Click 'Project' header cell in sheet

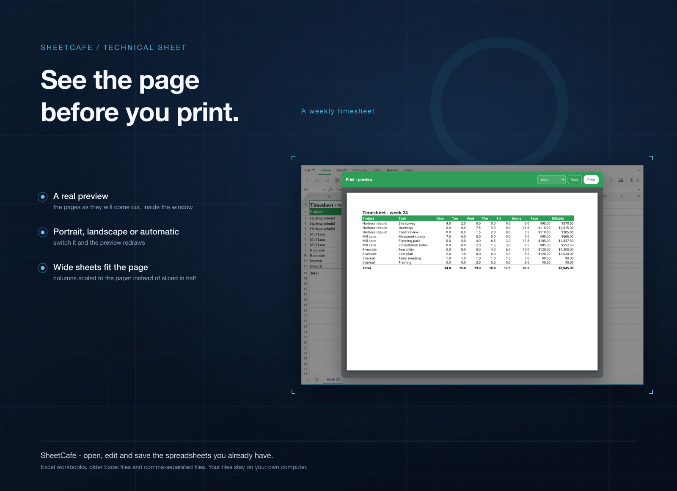[x=325, y=212]
